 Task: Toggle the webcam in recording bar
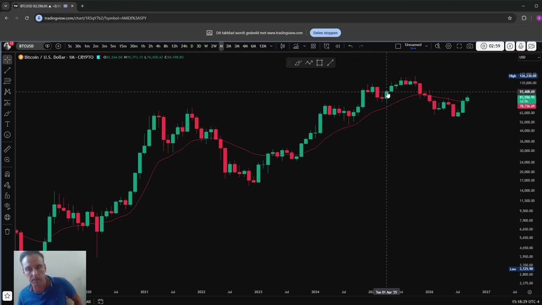tap(531, 46)
